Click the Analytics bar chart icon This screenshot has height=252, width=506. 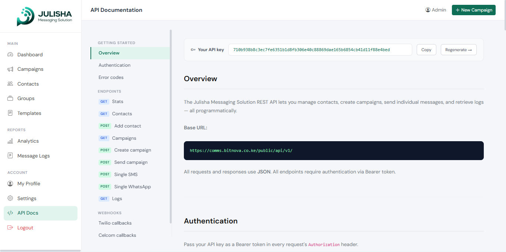10,141
